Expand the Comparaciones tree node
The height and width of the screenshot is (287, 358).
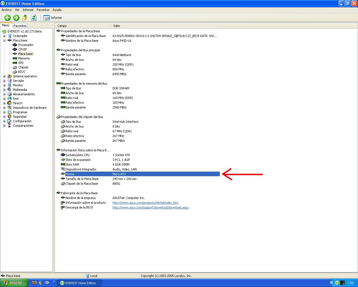[4, 126]
